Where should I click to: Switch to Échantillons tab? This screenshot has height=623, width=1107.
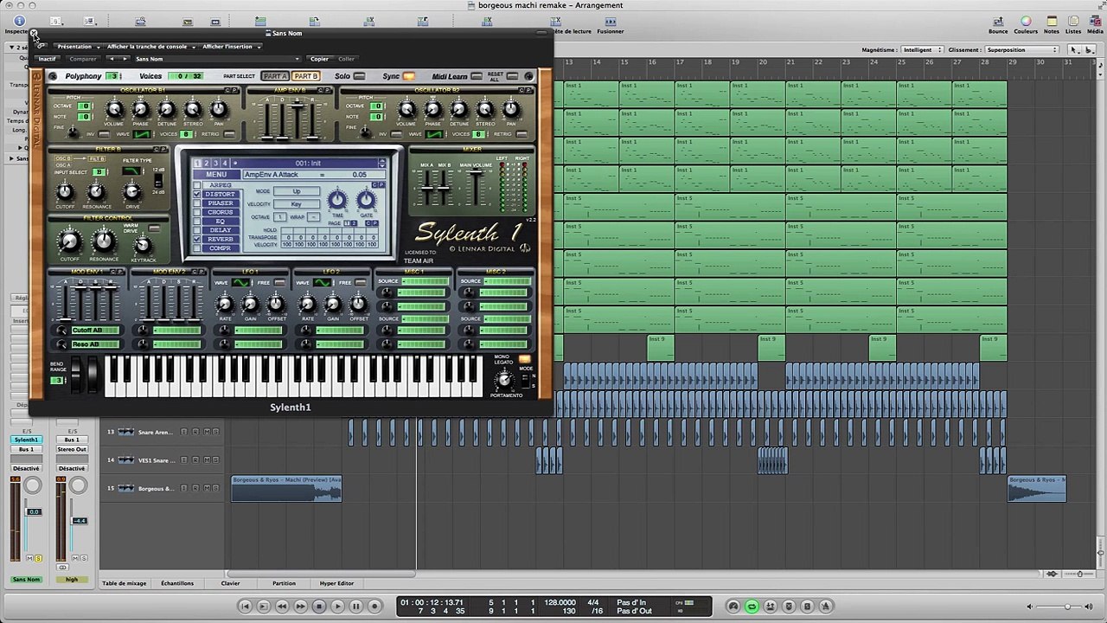(x=177, y=583)
